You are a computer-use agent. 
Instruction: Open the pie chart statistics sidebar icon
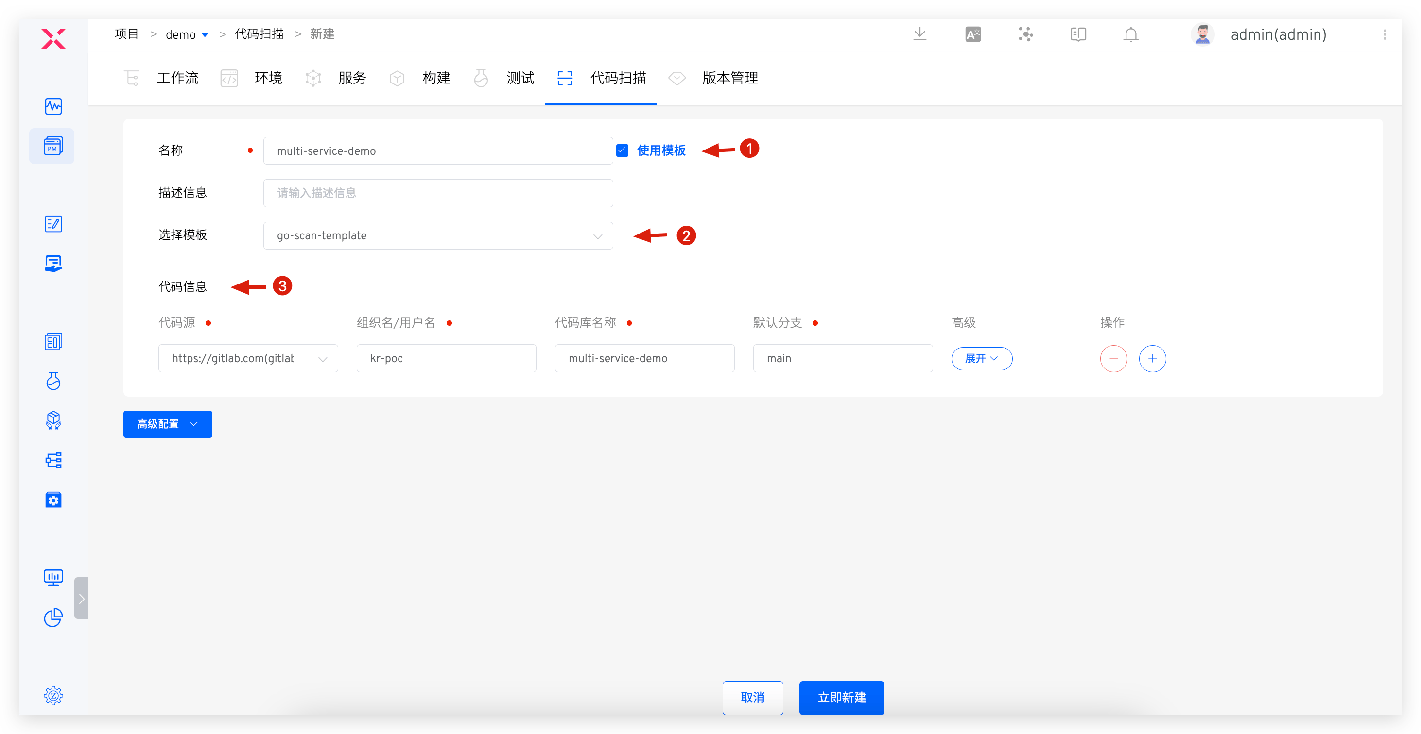tap(53, 617)
